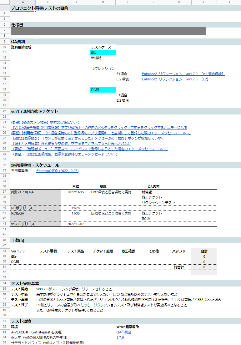
Task: Open Entrance2 リグレッション ver1.7.0 V1混合環境 link
Action: [x=183, y=74]
